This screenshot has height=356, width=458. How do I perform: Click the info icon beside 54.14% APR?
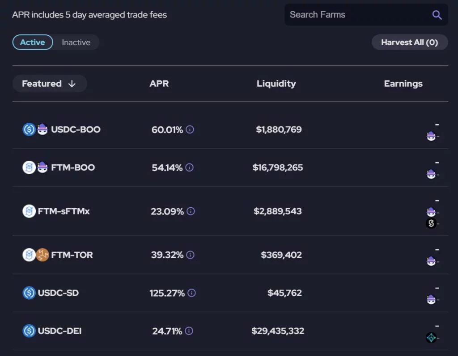(190, 168)
